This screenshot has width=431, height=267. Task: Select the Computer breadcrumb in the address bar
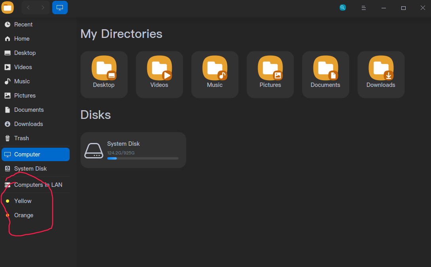tap(60, 7)
